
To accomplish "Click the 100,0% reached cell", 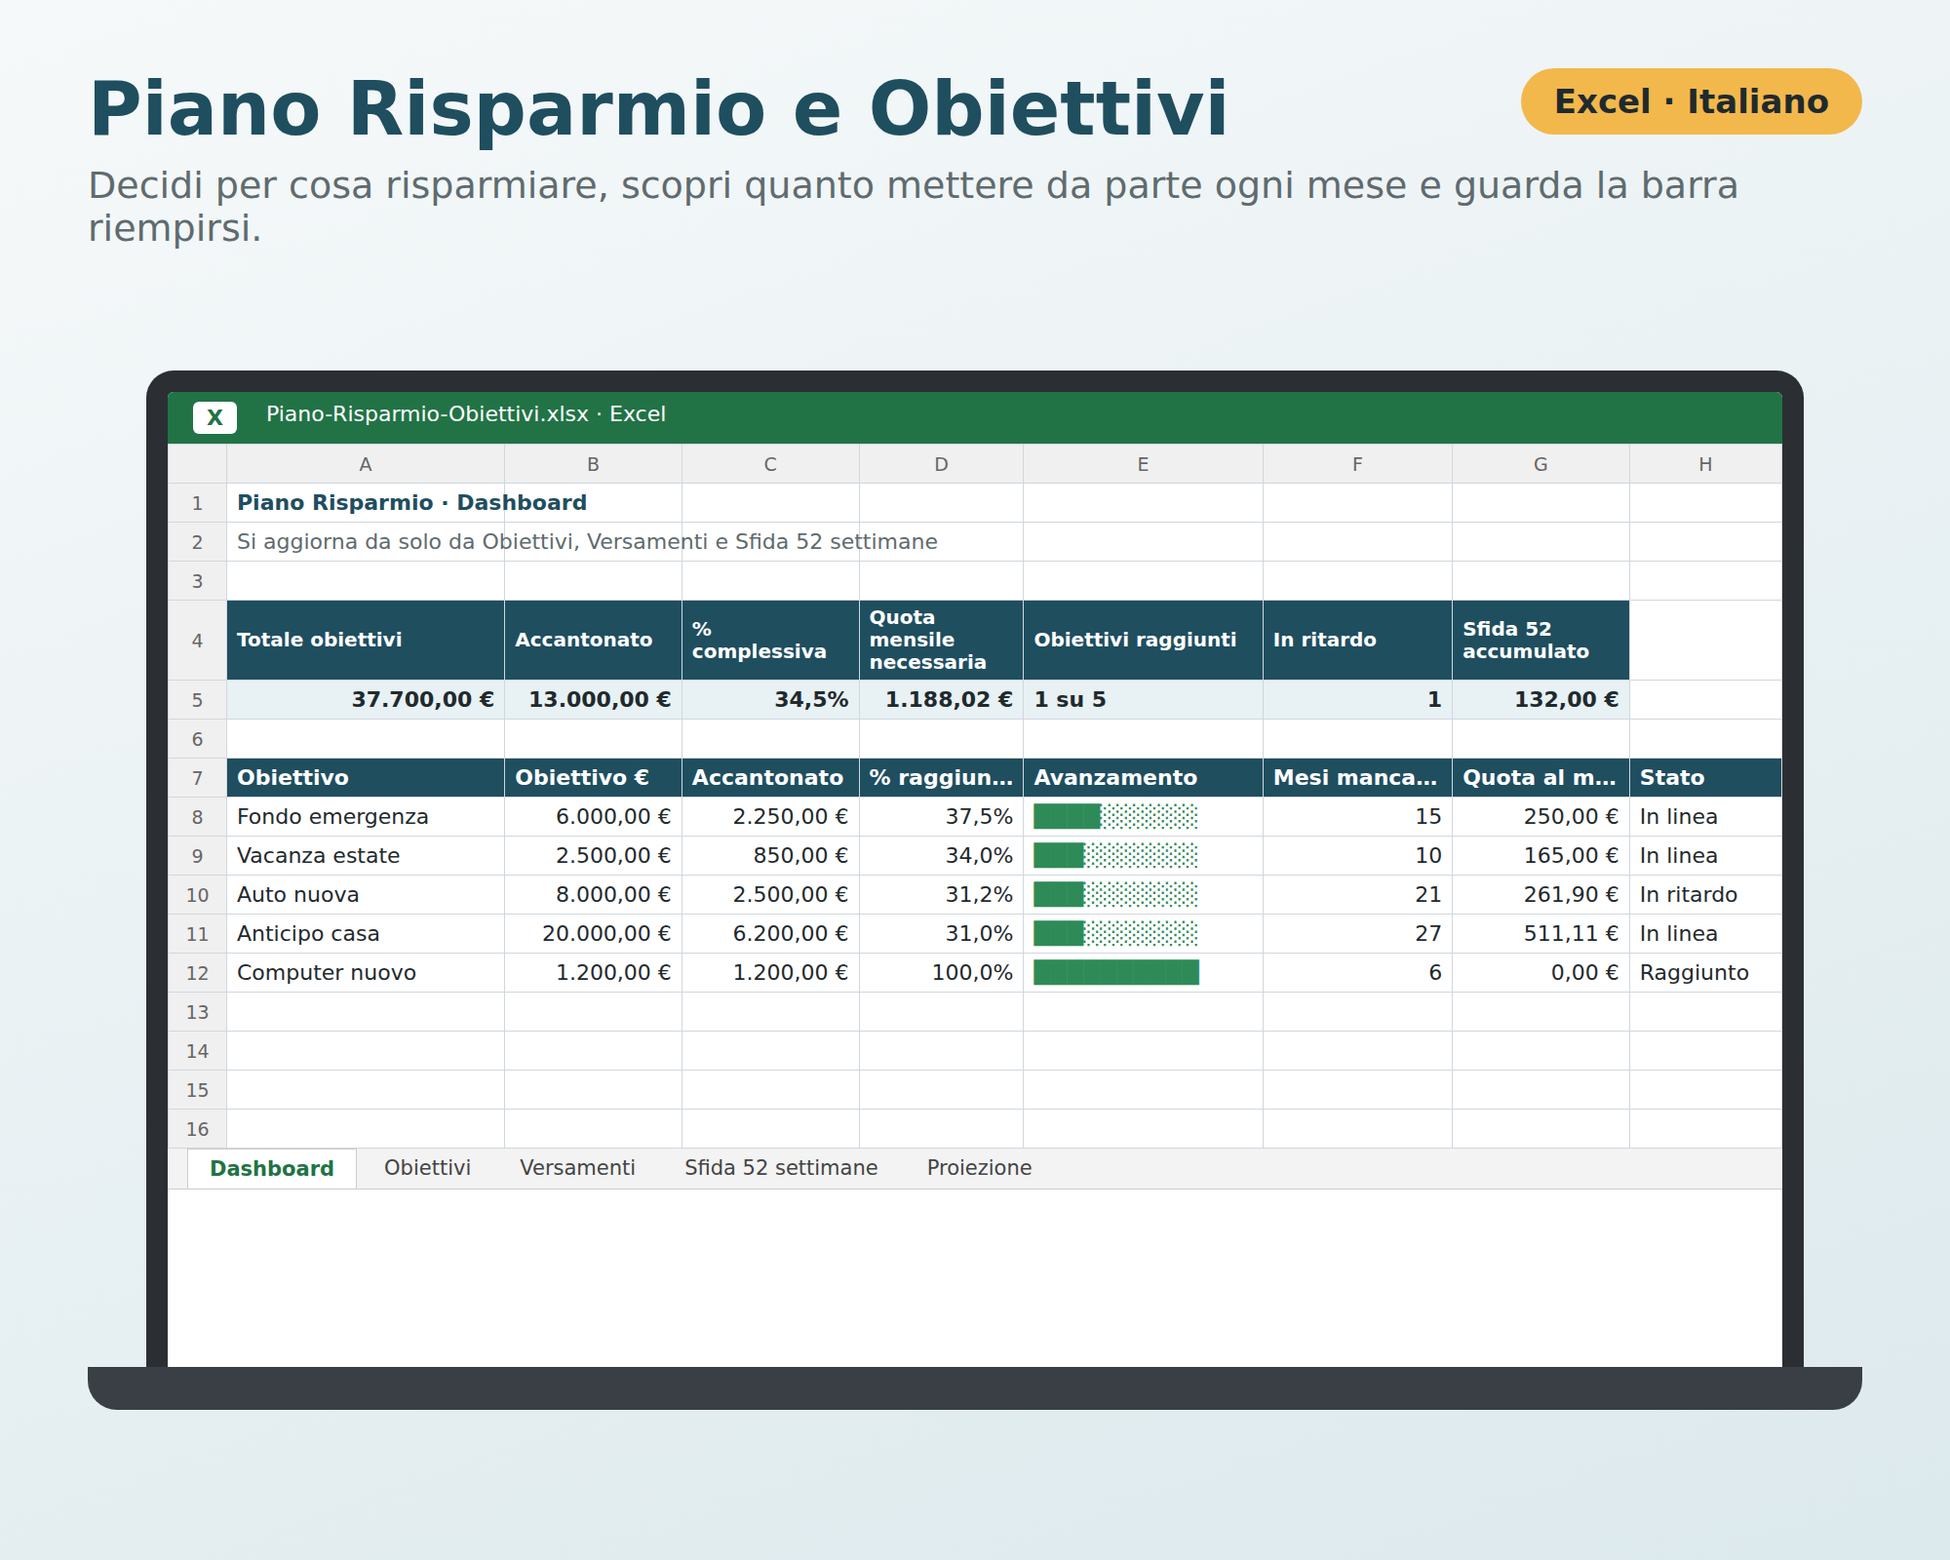I will [x=941, y=973].
